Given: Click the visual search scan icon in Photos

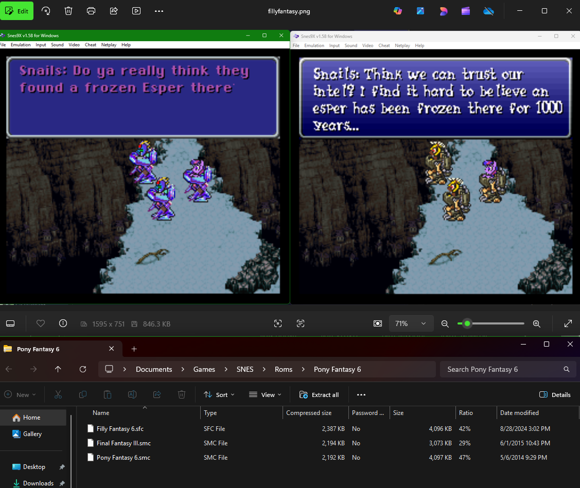Looking at the screenshot, I should point(278,324).
